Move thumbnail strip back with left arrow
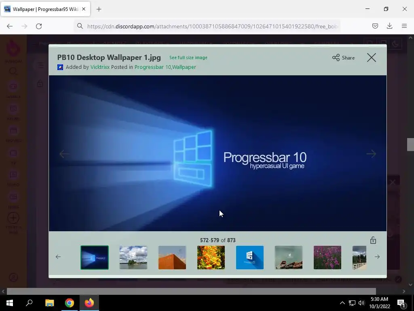This screenshot has width=414, height=311. (58, 257)
